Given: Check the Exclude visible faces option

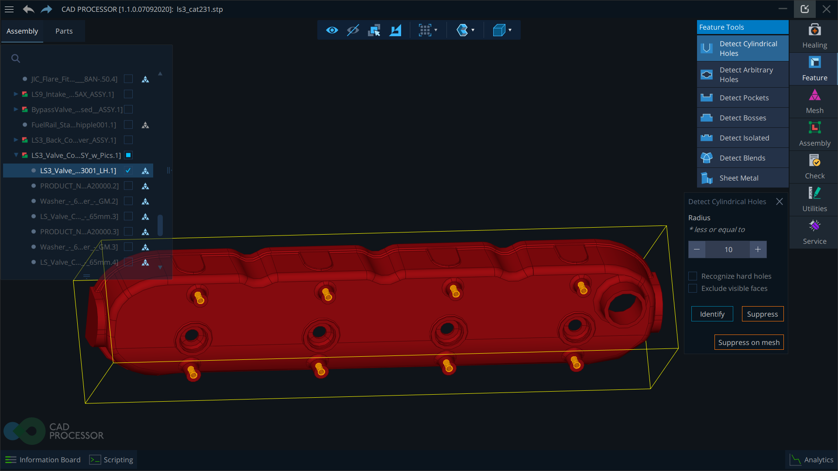Looking at the screenshot, I should [x=692, y=288].
